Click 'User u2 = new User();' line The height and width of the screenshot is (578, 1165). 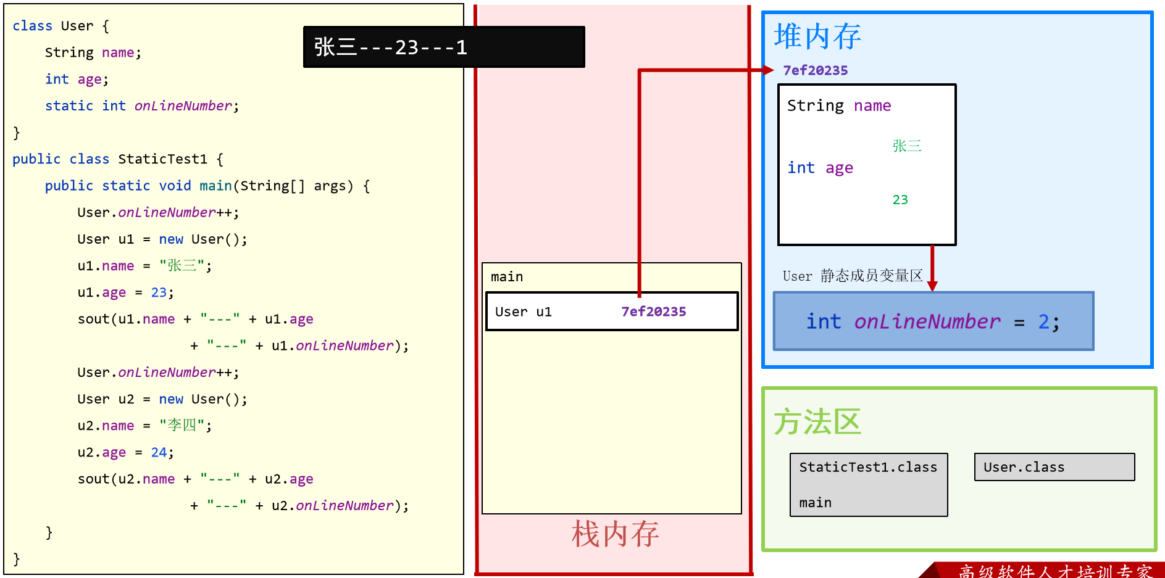pos(162,399)
